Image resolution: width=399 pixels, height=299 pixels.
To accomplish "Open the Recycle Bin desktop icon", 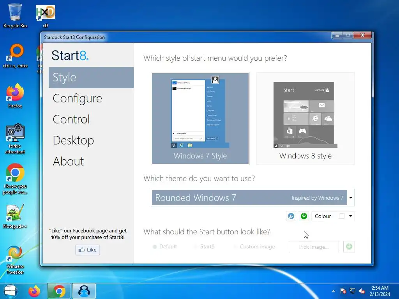I will click(15, 16).
